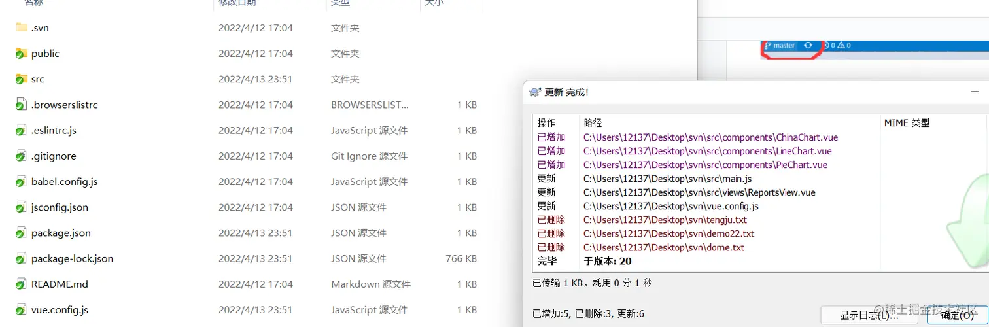Screen dimensions: 989x327
Task: Click the package.json file name
Action: [x=61, y=233]
